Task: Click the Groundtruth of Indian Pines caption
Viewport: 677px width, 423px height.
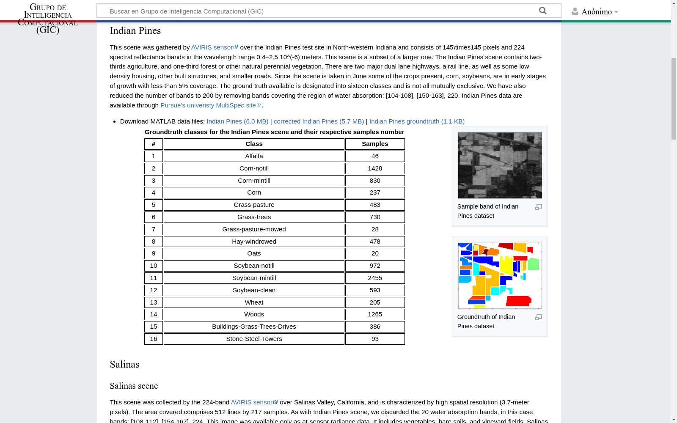Action: 486,321
